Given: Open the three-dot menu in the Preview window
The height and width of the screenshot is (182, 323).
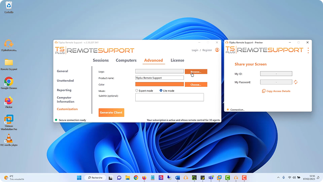Looking at the screenshot, I should coord(308,50).
